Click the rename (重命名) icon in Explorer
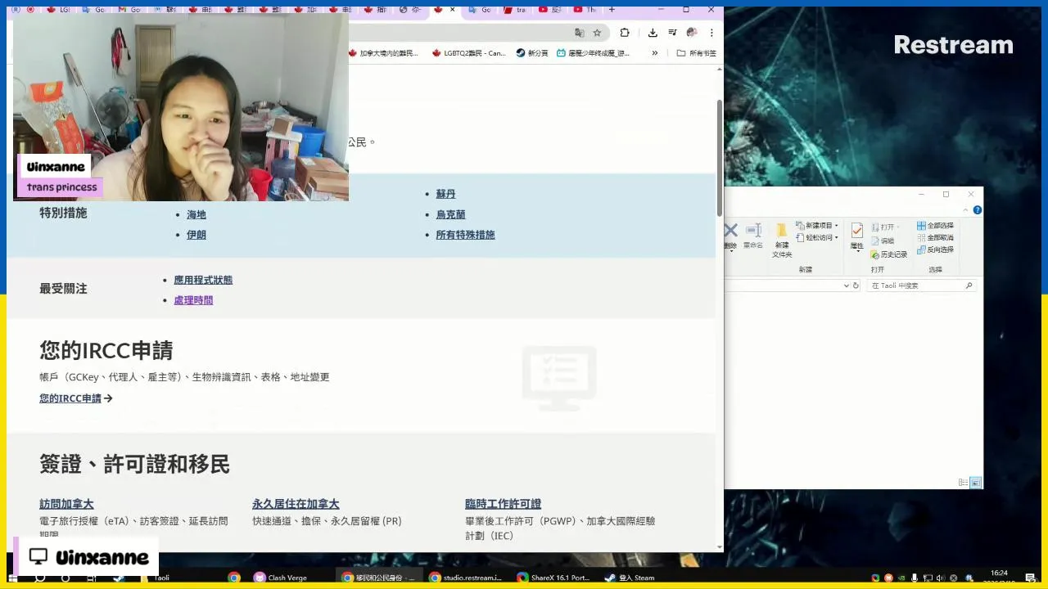The width and height of the screenshot is (1048, 589). point(753,236)
